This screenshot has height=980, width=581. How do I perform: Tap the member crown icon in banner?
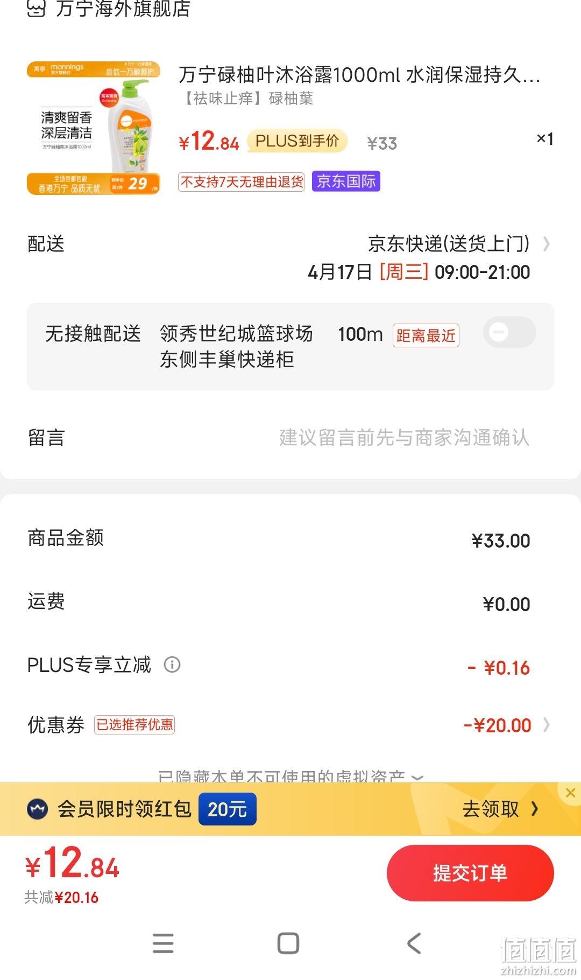[38, 809]
